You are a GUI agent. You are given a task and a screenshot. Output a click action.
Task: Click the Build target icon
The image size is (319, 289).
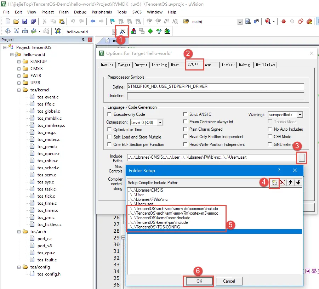16,31
